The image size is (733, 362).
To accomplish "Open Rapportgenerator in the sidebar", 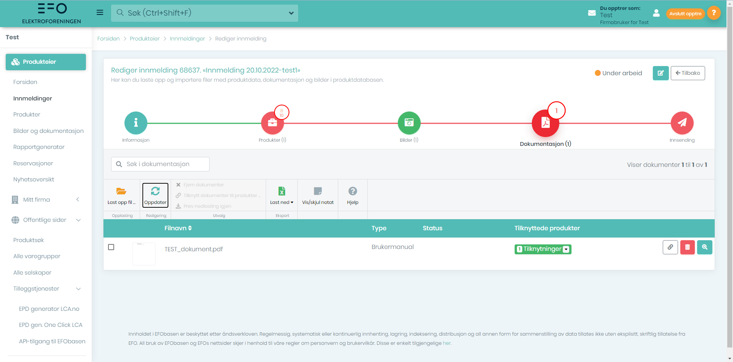I will 39,147.
